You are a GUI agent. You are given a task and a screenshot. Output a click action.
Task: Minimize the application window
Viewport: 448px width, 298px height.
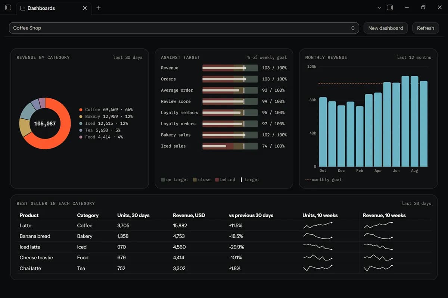point(407,7)
